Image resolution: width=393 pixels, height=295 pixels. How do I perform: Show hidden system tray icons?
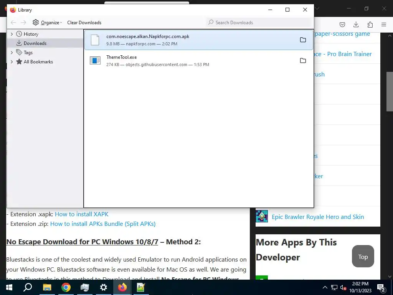(325, 287)
